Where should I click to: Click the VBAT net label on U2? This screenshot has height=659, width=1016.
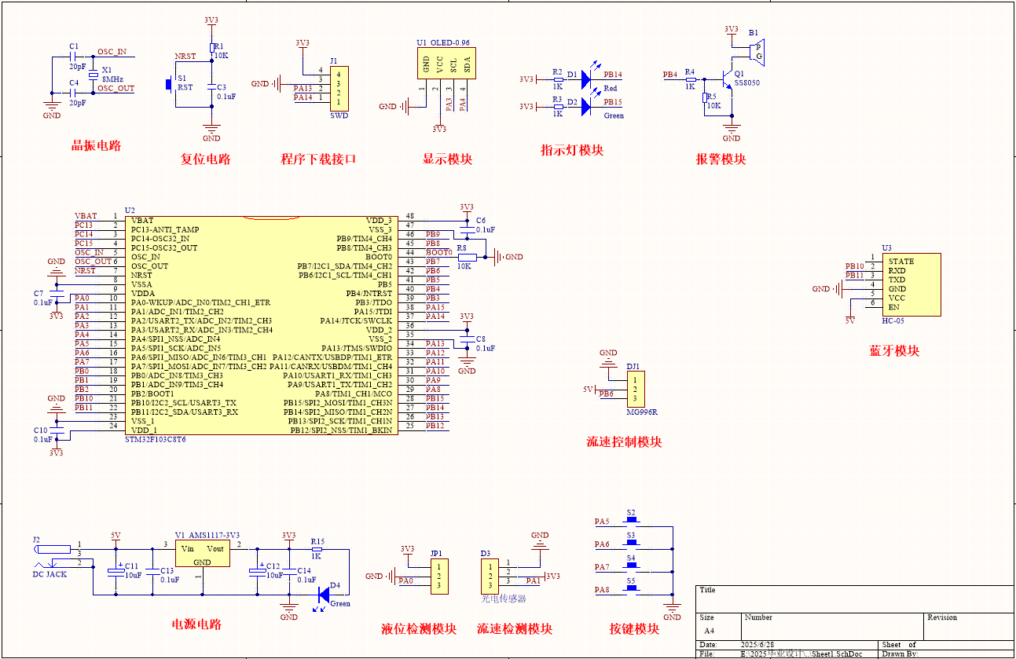click(x=86, y=216)
